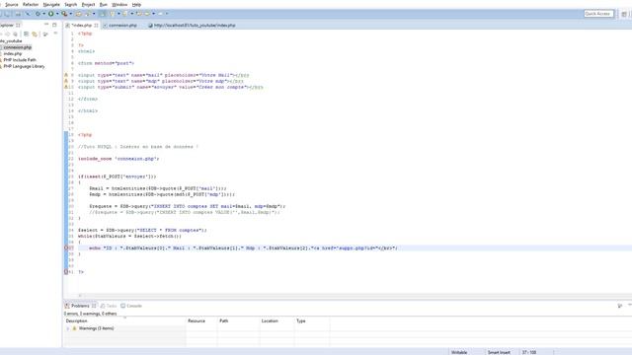Click the highlighted echo "ID : line
The image size is (632, 355).
tap(243, 248)
